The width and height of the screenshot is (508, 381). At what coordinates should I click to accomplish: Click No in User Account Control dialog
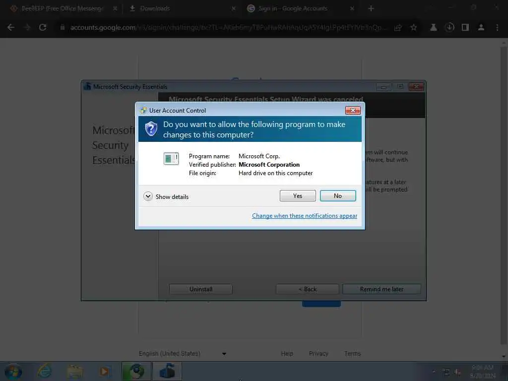tap(337, 195)
